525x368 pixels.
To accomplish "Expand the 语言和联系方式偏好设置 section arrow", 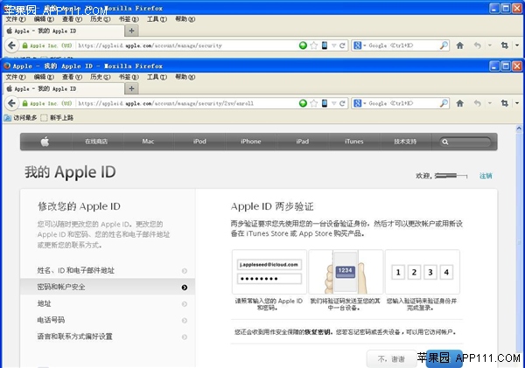I will (x=184, y=337).
